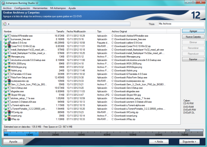
Task: Select QTranslate.4.0.0.exe file icon
Action: pyautogui.click(x=9, y=74)
